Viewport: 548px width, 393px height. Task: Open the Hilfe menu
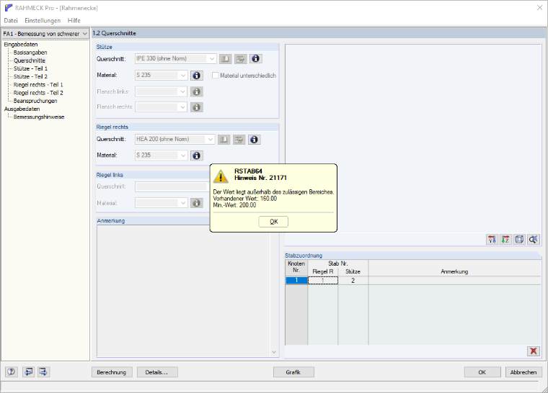pyautogui.click(x=74, y=21)
